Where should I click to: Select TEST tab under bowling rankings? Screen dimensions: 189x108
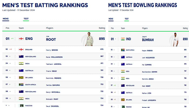(x=127, y=19)
